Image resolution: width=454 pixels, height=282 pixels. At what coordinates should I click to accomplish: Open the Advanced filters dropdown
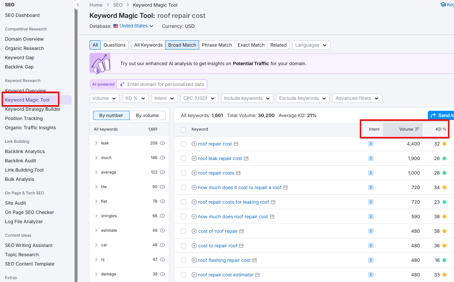tap(357, 98)
